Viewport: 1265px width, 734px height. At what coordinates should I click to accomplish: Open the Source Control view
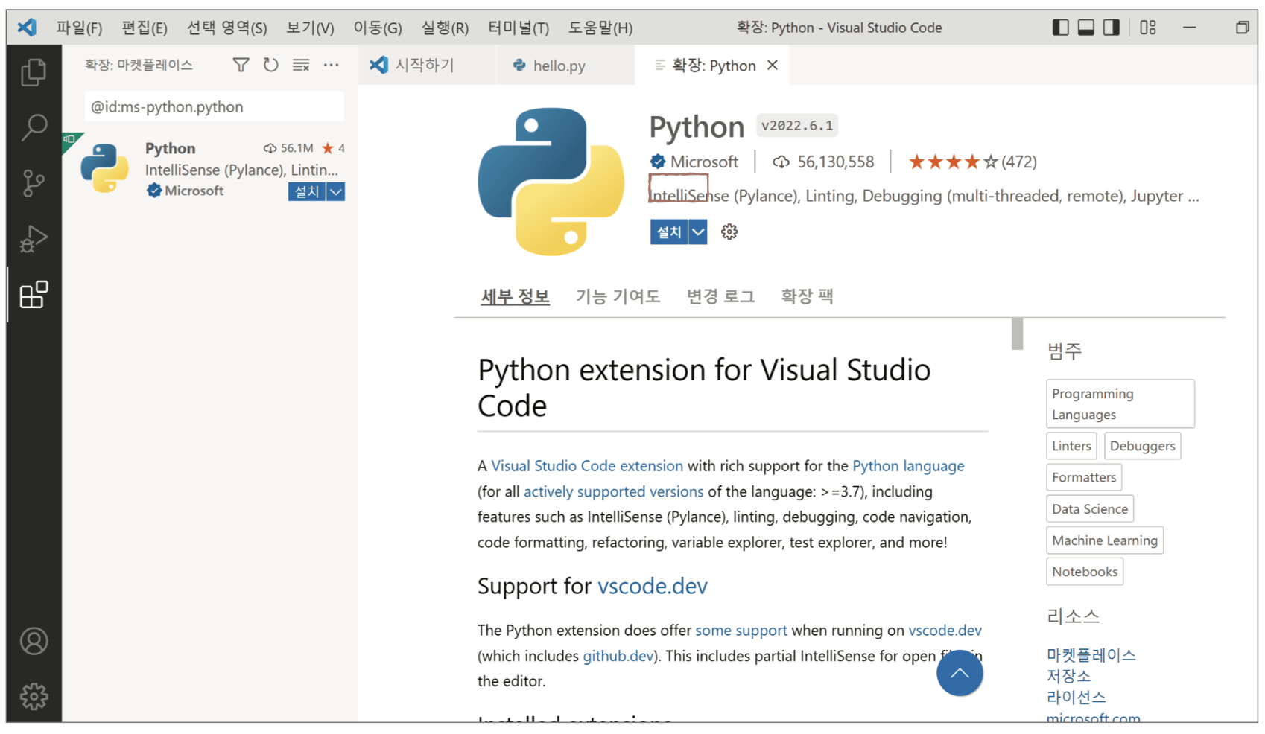click(x=34, y=183)
